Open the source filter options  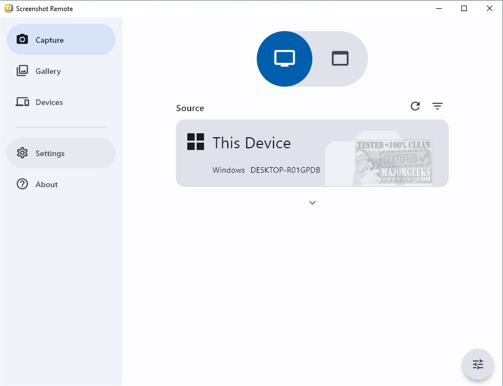(437, 106)
